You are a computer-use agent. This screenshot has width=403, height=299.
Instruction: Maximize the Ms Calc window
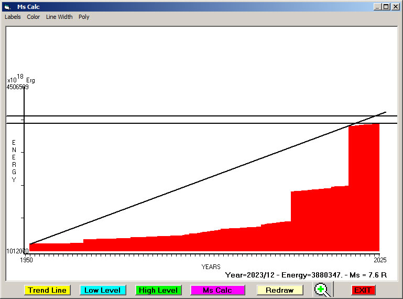click(x=386, y=7)
